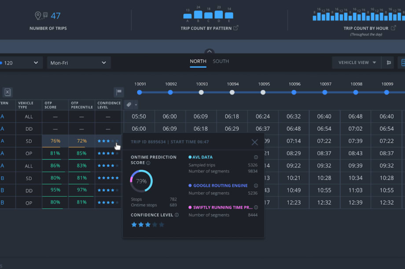Click the info icon next to Confidence Level
Viewport: 405px width, 269px height.
[x=176, y=215]
